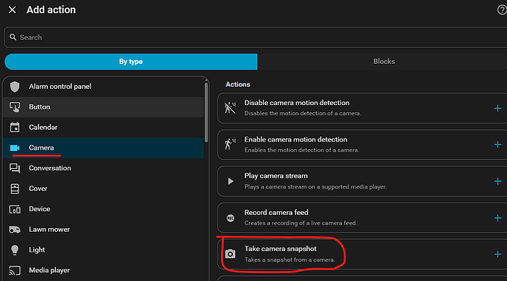This screenshot has height=281, width=507.
Task: Click the Take camera snapshot camera icon
Action: 230,254
